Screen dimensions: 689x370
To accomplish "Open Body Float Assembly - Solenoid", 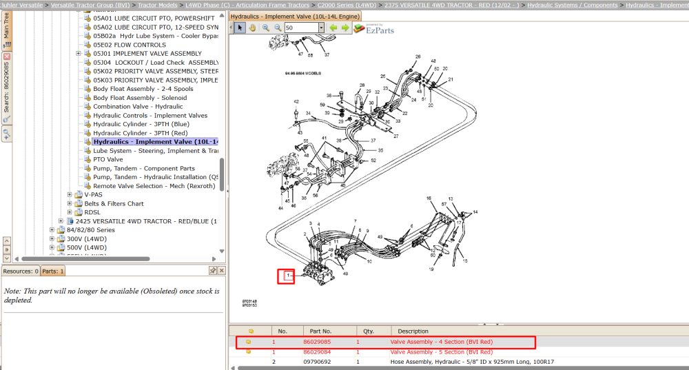I will tap(140, 98).
